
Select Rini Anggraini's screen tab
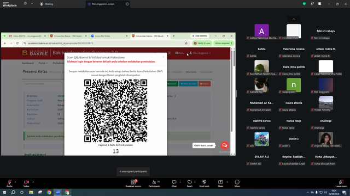pos(108,4)
